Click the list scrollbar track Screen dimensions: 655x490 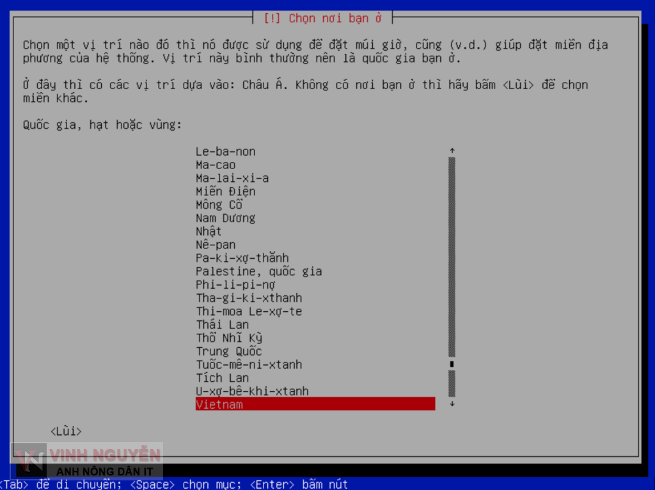pos(452,256)
